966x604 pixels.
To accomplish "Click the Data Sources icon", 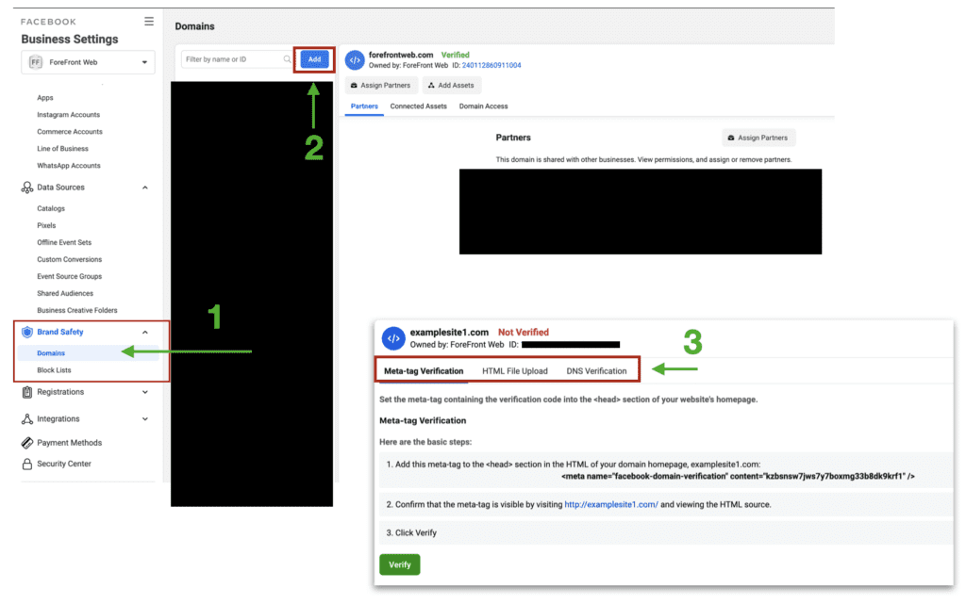I will (27, 188).
